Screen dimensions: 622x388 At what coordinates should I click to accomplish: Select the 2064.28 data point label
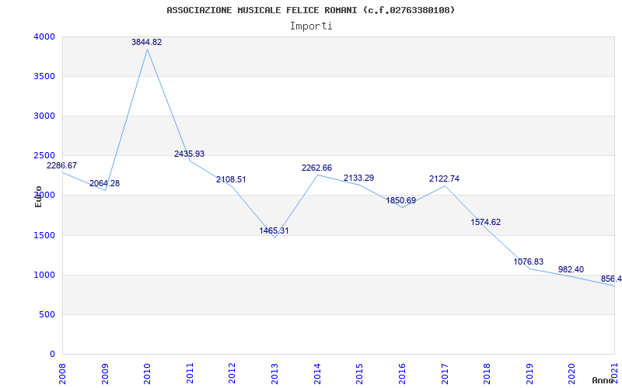(104, 184)
